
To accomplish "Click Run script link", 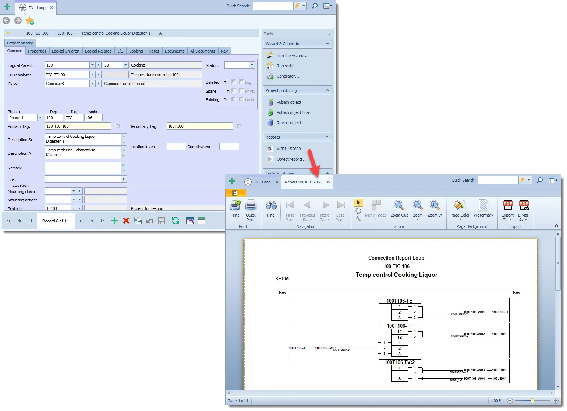I will 288,66.
